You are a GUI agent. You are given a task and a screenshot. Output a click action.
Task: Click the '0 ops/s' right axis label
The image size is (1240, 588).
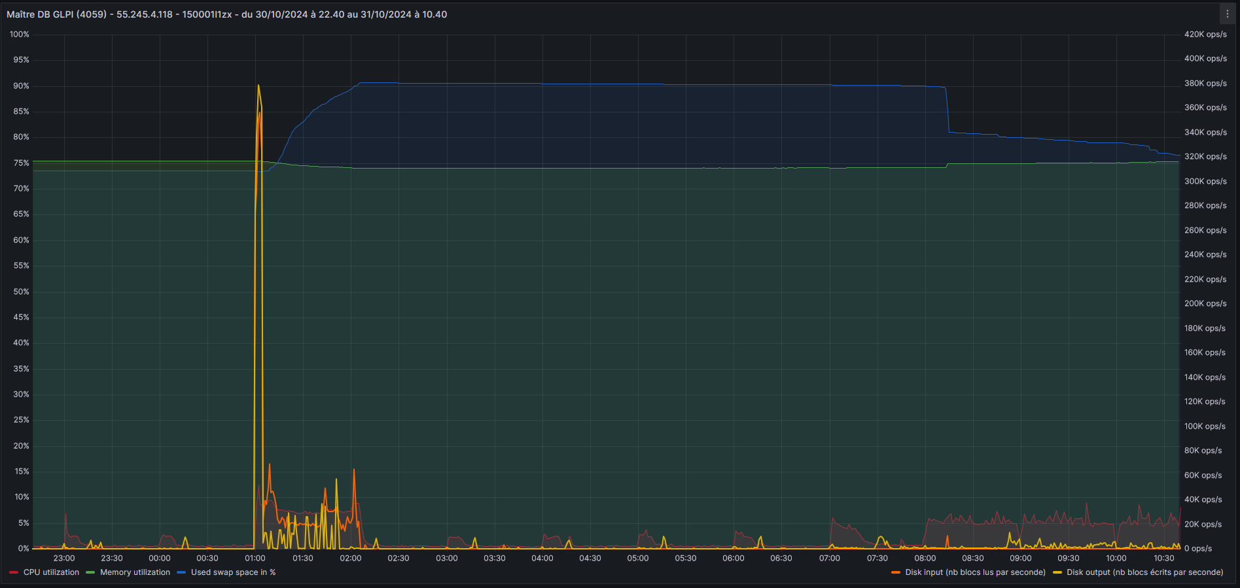(x=1198, y=548)
